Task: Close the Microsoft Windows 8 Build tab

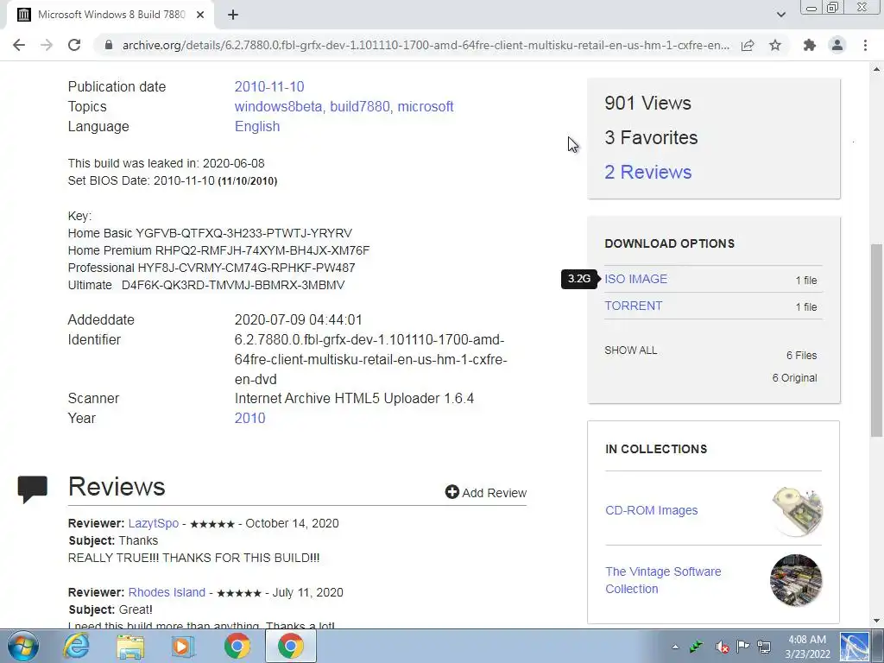Action: tap(200, 15)
